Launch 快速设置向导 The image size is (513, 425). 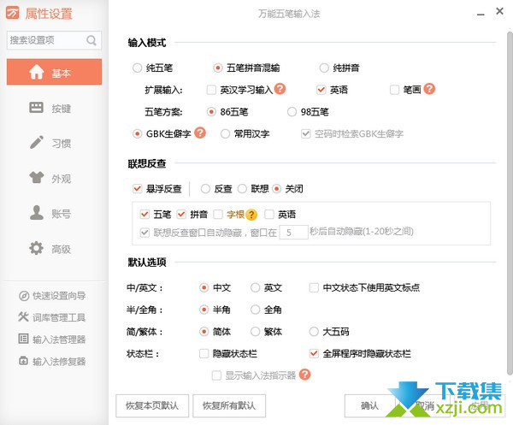[x=52, y=296]
